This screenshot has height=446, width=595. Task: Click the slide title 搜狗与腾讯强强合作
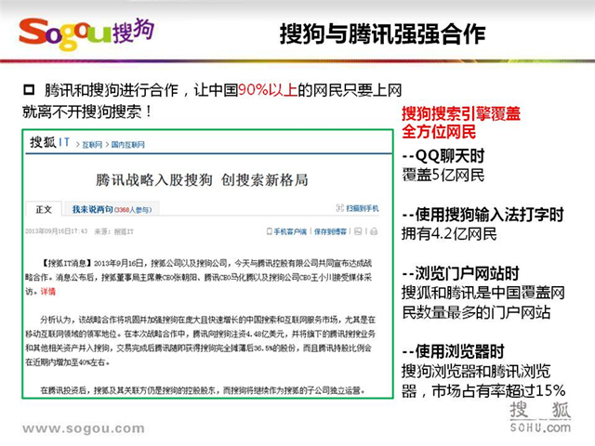pos(382,35)
